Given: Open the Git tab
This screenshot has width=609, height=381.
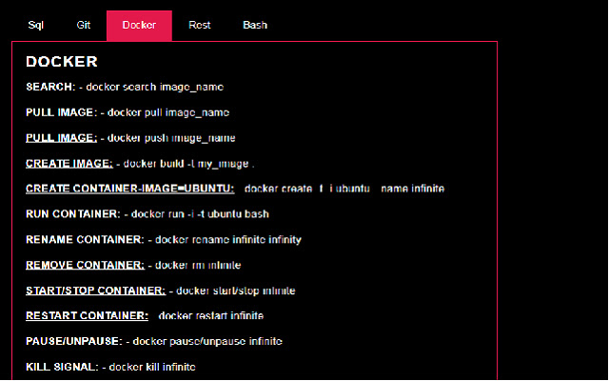Looking at the screenshot, I should click(83, 26).
